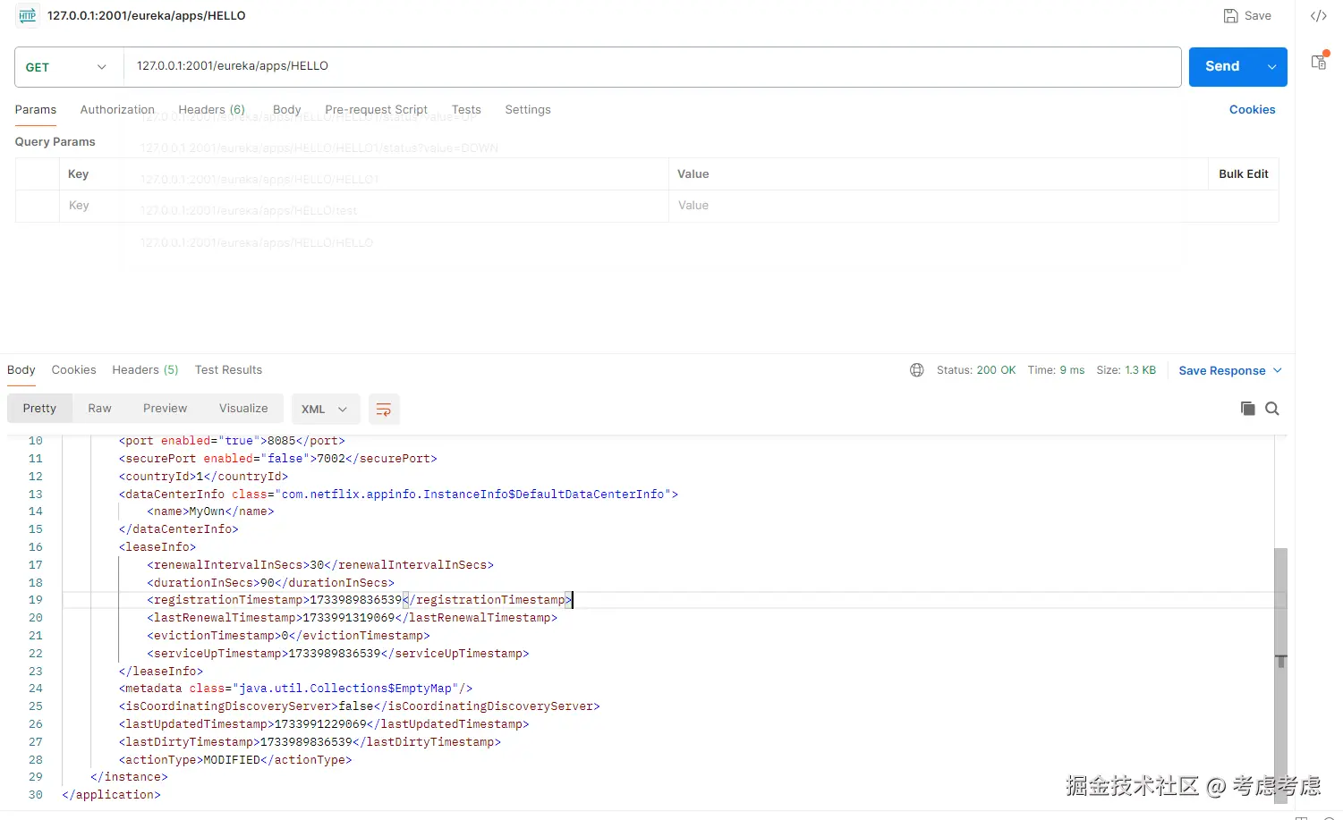The width and height of the screenshot is (1343, 820).
Task: Click the HTTP request type icon
Action: tap(27, 15)
